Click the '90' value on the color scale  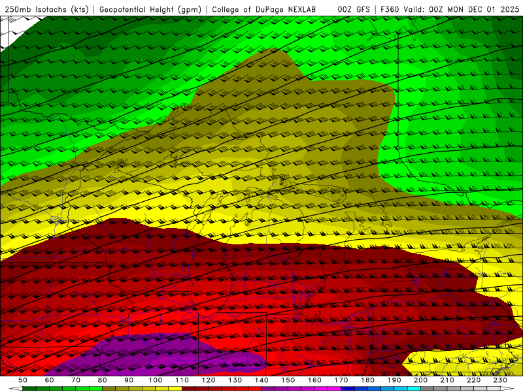click(129, 380)
